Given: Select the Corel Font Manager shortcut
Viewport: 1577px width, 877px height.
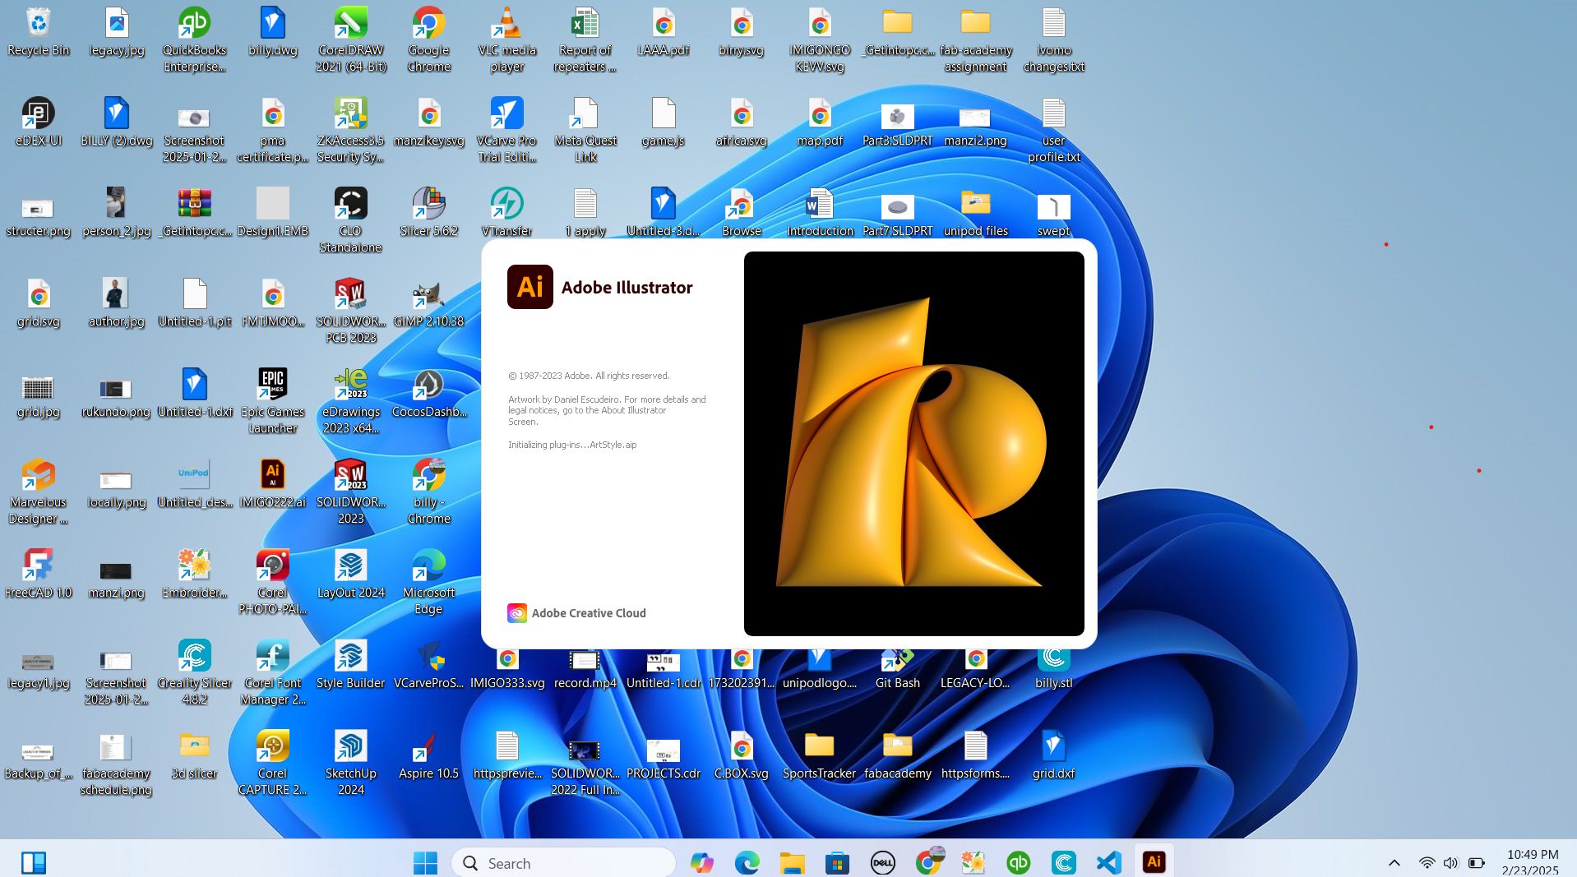Looking at the screenshot, I should click(x=272, y=672).
